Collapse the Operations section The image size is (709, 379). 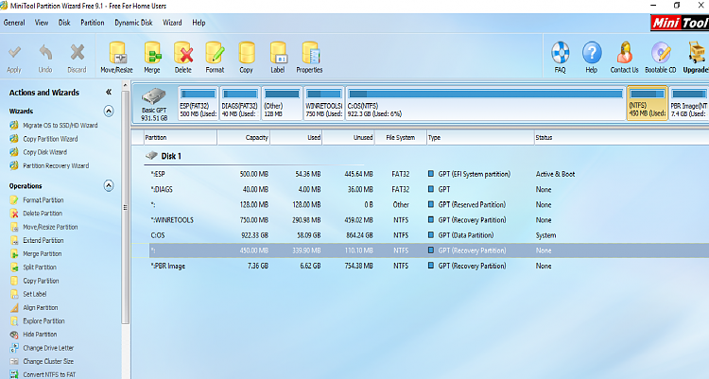[x=109, y=185]
